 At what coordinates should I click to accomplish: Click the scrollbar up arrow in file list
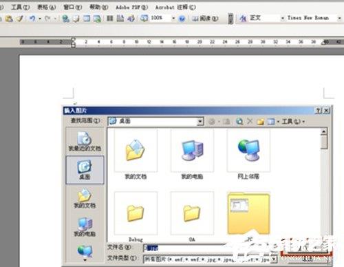324,131
